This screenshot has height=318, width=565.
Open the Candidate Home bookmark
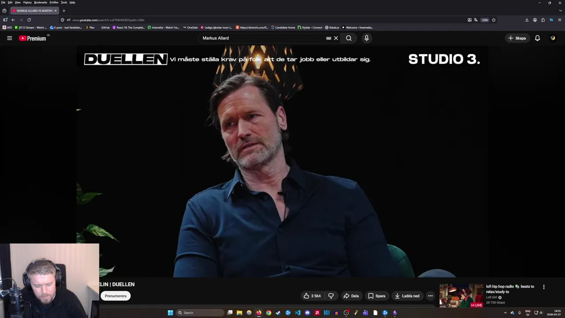tap(283, 27)
